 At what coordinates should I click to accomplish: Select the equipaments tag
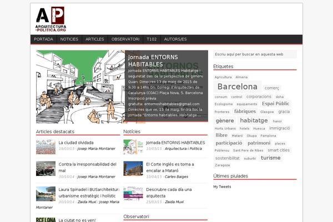point(247,104)
